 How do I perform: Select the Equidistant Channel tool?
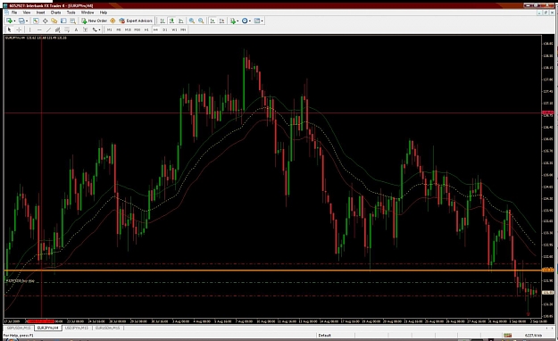(58, 29)
